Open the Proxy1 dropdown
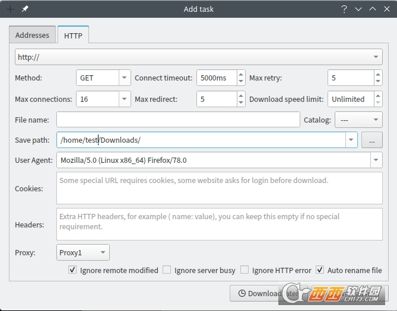This screenshot has width=397, height=311. [83, 252]
